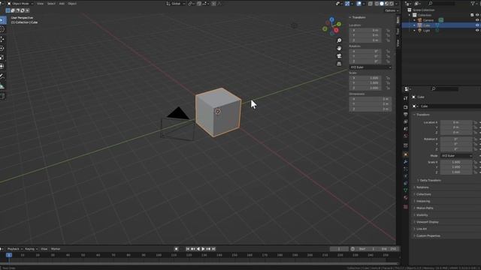Select the Move tool in the left toolbar

(2, 39)
